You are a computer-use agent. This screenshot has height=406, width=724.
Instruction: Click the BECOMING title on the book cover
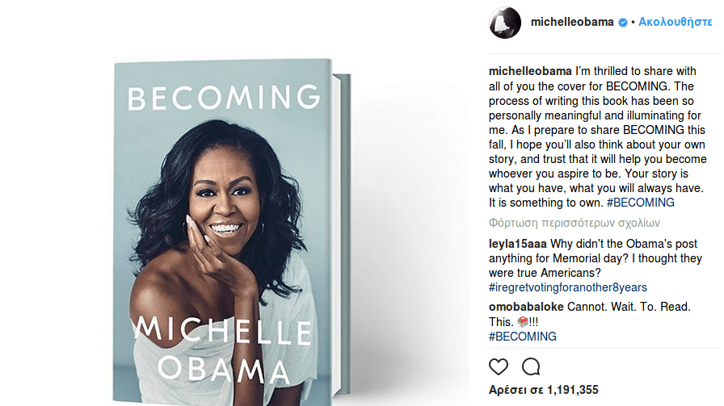[x=224, y=98]
